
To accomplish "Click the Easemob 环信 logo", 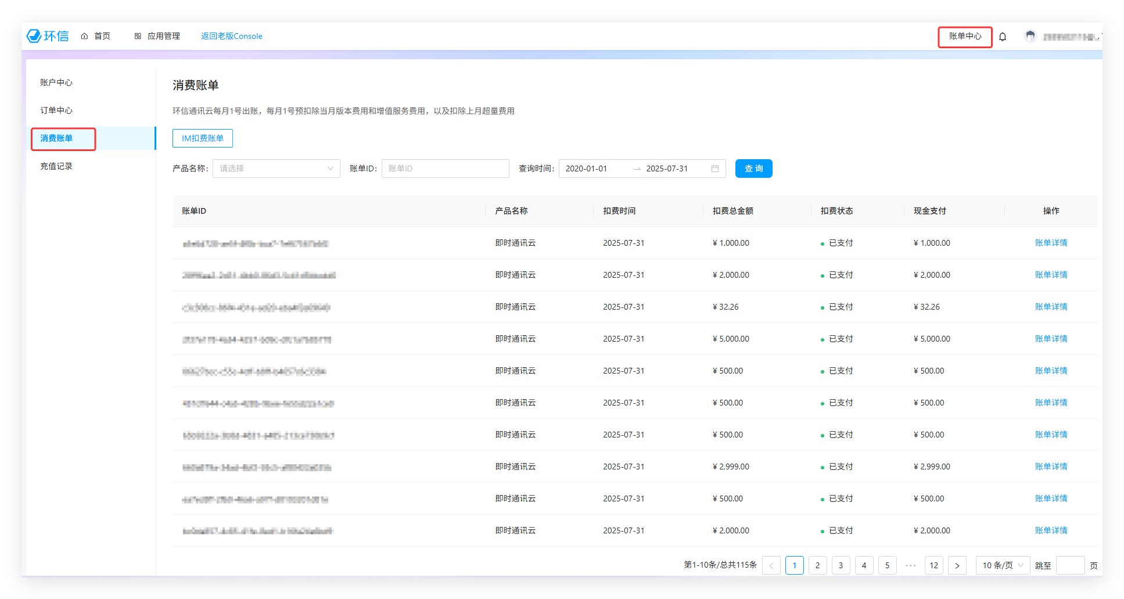I will [x=48, y=36].
